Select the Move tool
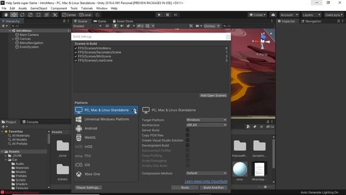The image size is (346, 195). pos(14,15)
